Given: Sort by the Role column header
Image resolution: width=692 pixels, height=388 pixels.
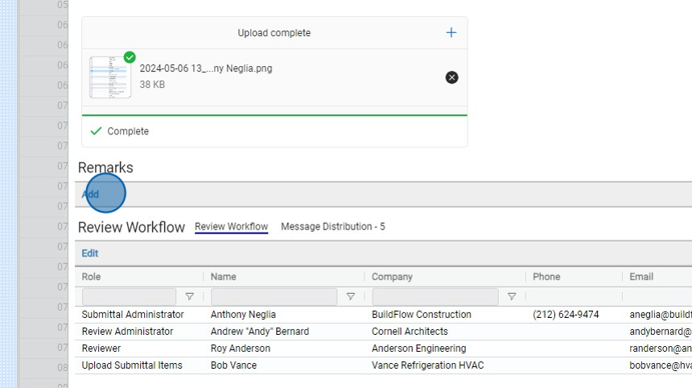Looking at the screenshot, I should 92,277.
